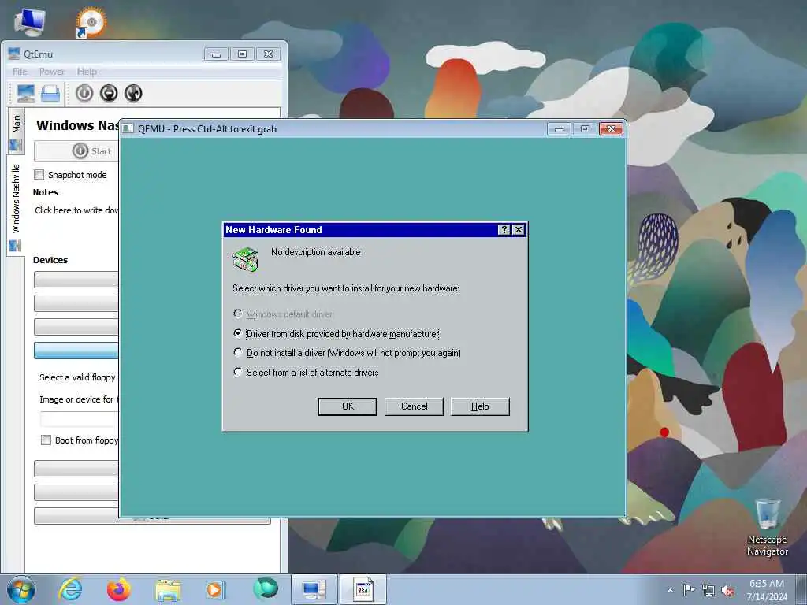
Task: Click the green round app icon in taskbar
Action: 265,588
